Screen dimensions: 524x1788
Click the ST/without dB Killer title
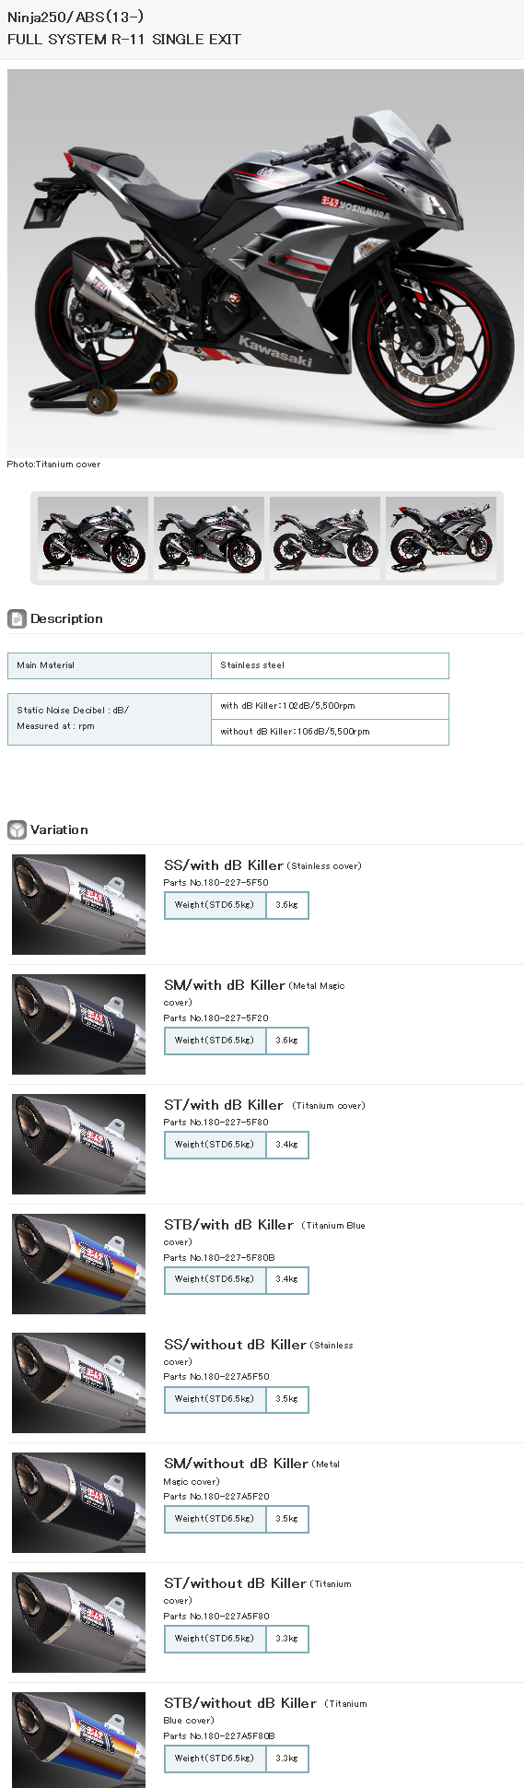point(235,1583)
